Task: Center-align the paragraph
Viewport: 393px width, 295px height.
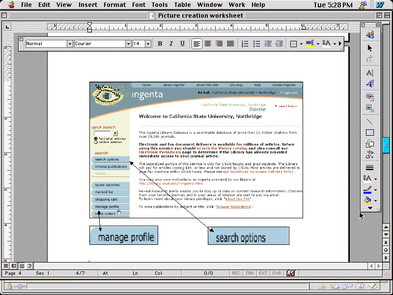Action: tap(208, 44)
